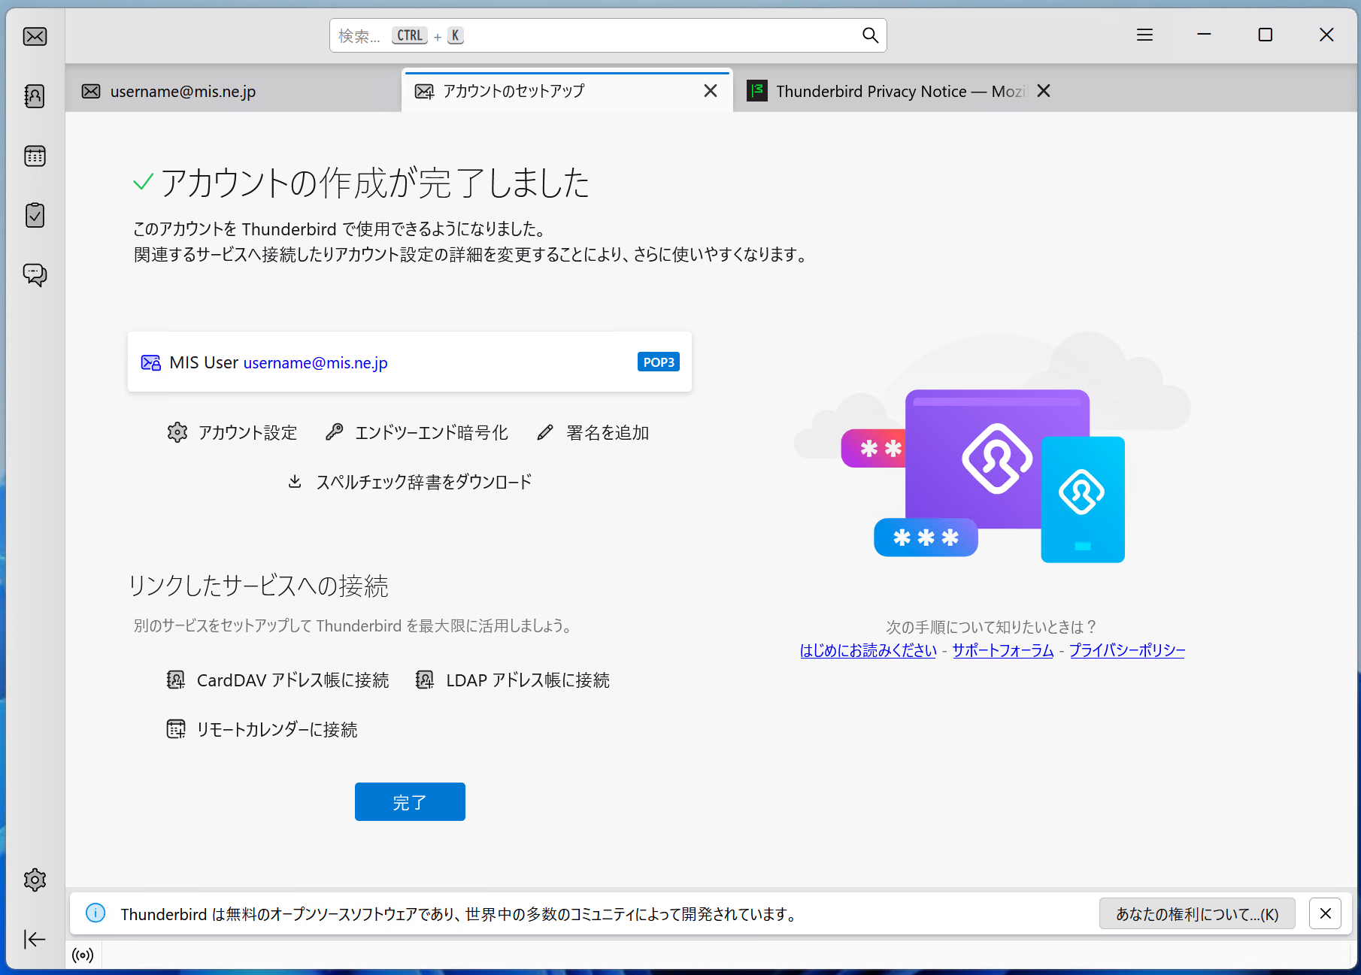The width and height of the screenshot is (1361, 975).
Task: Click 署名を追加 to add signature
Action: [x=593, y=433]
